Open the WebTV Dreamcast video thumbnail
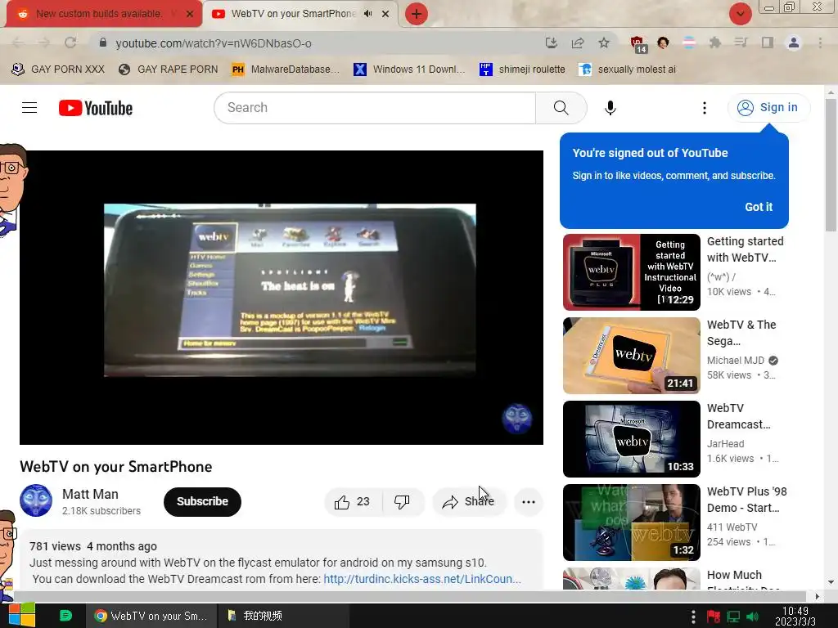Screen dimensions: 838x628 (631, 439)
